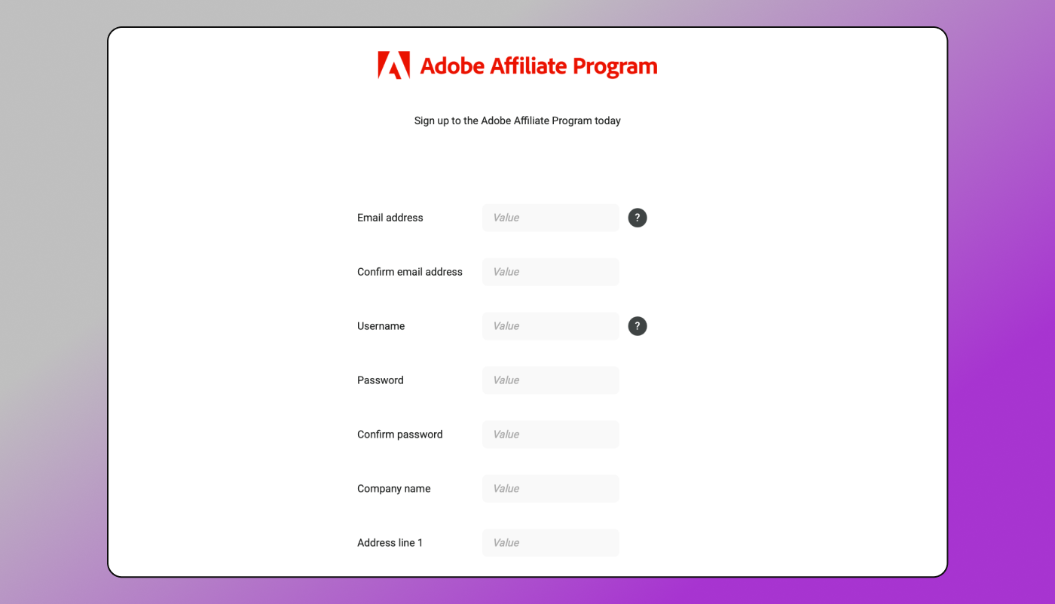Click the 'Address line 1' label
The width and height of the screenshot is (1055, 604).
click(390, 543)
